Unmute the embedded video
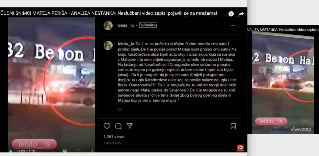The width and height of the screenshot is (319, 156). (x=65, y=151)
